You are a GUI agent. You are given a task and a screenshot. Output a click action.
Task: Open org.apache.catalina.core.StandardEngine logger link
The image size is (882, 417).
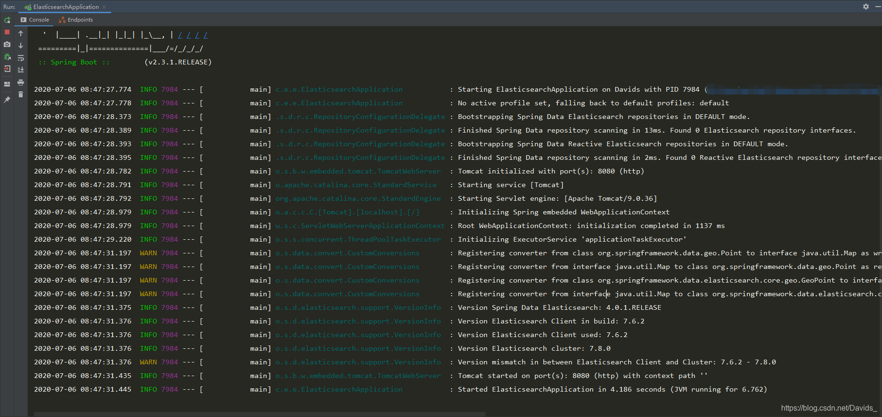(358, 198)
